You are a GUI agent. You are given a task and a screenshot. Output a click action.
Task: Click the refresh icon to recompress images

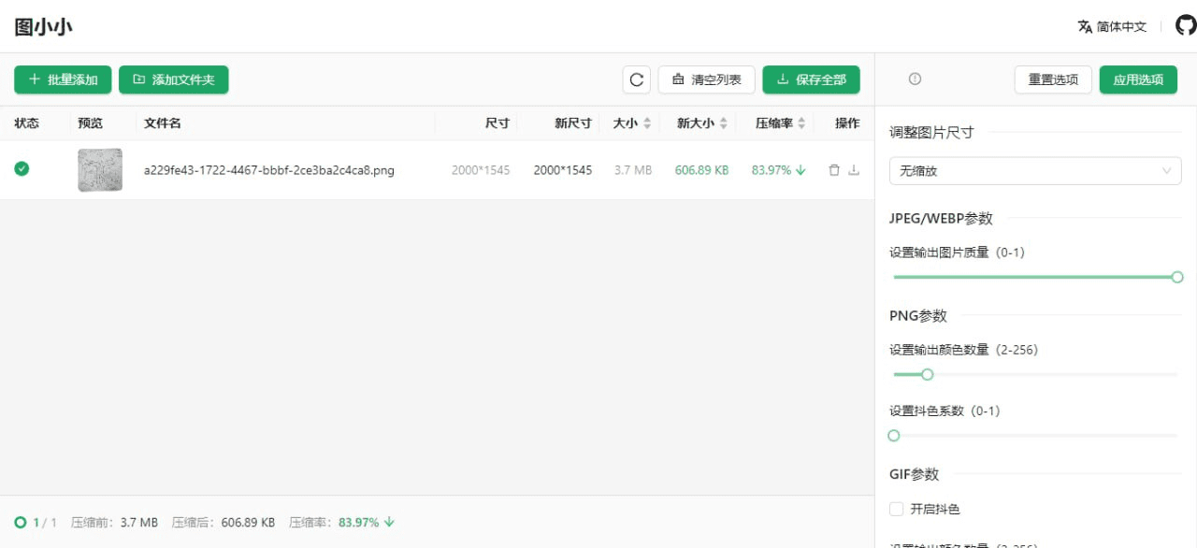tap(637, 79)
